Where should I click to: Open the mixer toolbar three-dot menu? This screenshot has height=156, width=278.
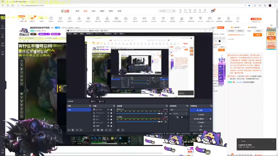click(x=123, y=130)
